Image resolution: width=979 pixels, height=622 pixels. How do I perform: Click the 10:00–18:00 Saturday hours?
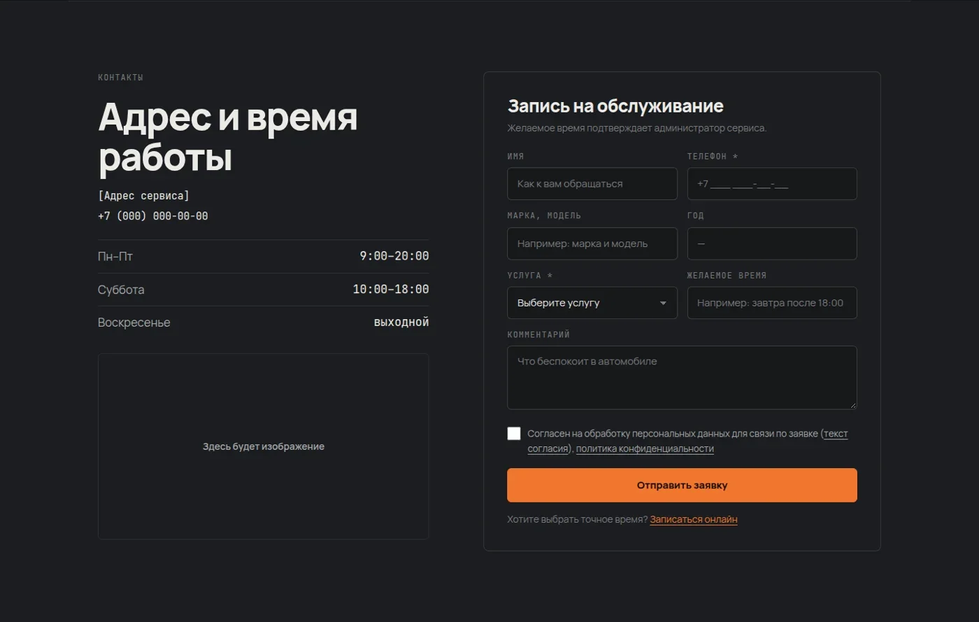391,289
